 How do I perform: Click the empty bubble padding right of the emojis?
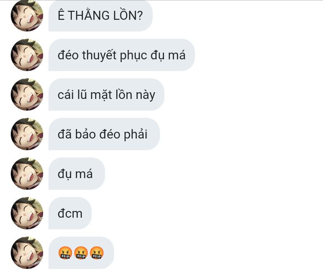[x=109, y=253]
